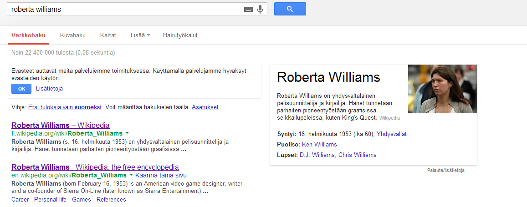Click the on-screen keyboard icon in search box
Viewport: 527px width, 207px height.
(248, 9)
